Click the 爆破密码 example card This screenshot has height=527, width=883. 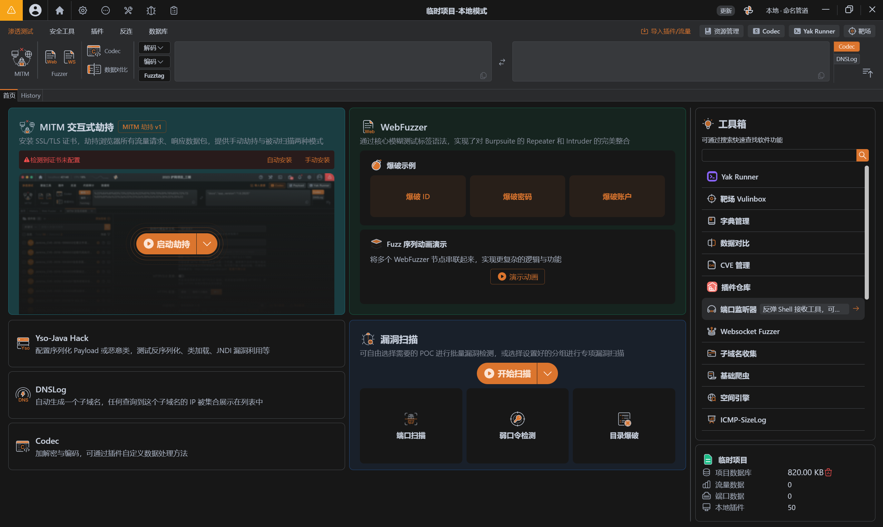(517, 196)
